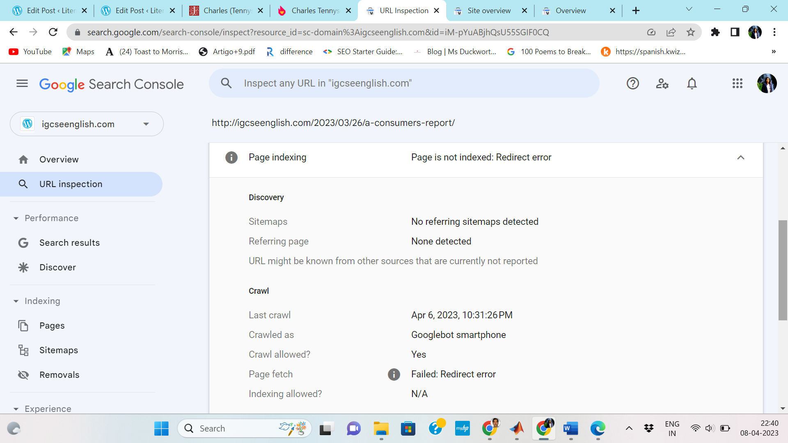
Task: Open the Google apps grid
Action: 737,84
